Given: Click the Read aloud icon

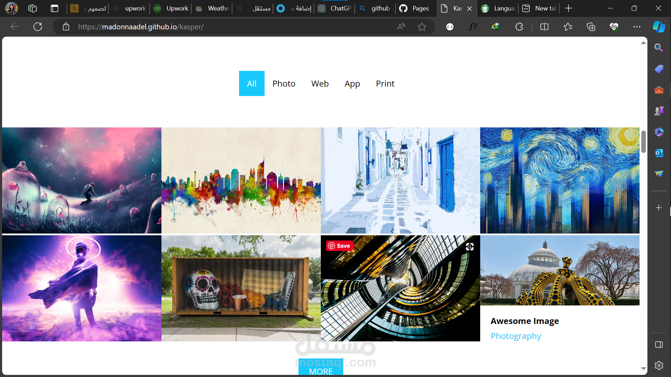Looking at the screenshot, I should 401,27.
